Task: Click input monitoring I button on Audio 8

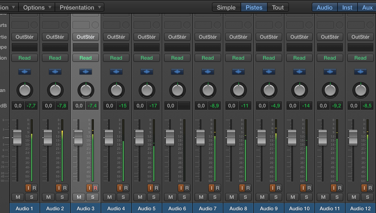Action: pyautogui.click(x=242, y=188)
